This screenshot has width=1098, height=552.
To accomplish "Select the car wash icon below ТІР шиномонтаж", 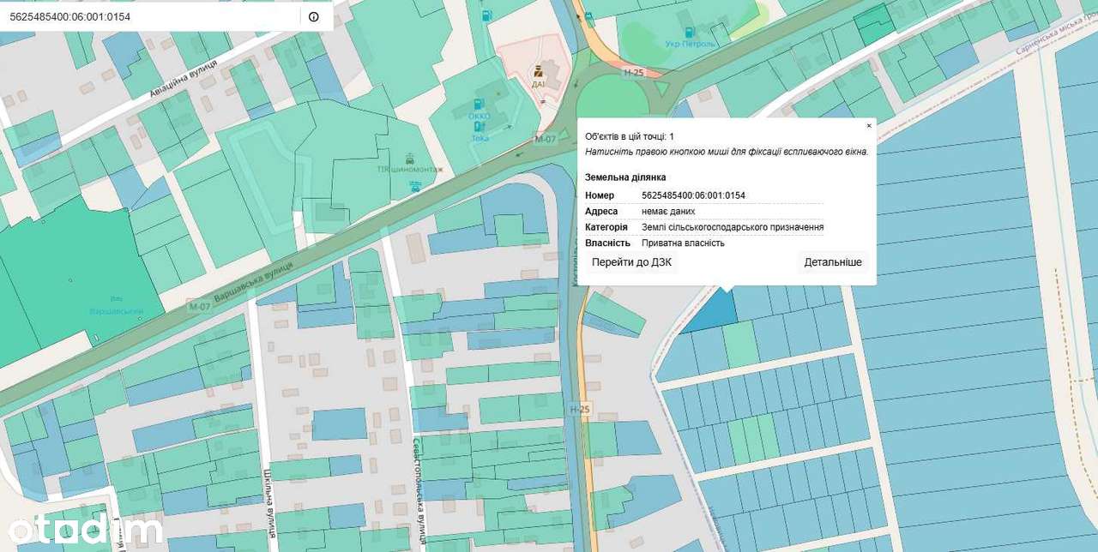I will tap(415, 185).
